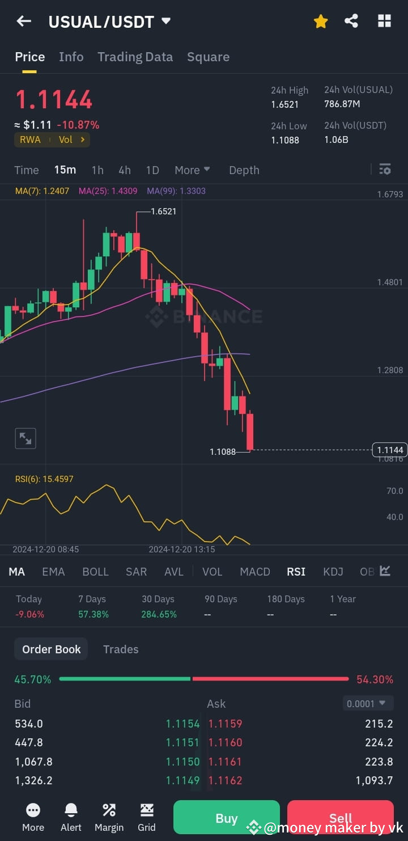Tap the MA(7) value label
Viewport: 408px width, 841px height.
pos(42,191)
